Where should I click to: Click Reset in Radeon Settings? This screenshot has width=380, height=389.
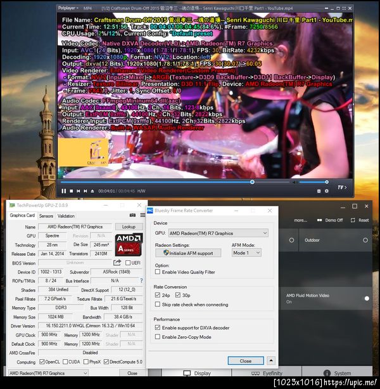click(360, 220)
